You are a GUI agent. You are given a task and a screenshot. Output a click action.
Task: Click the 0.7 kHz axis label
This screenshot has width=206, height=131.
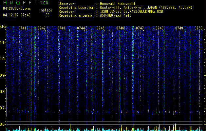[x=3, y=108]
